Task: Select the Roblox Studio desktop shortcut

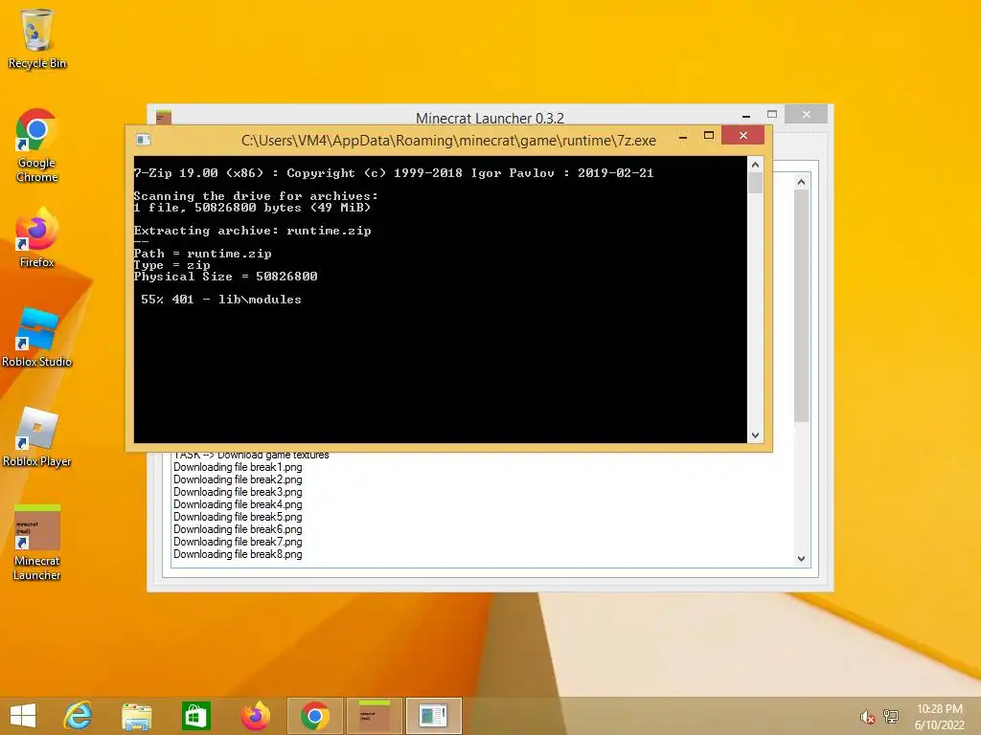Action: coord(36,338)
